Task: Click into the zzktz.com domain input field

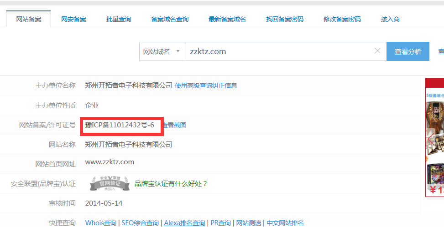Action: [278, 51]
